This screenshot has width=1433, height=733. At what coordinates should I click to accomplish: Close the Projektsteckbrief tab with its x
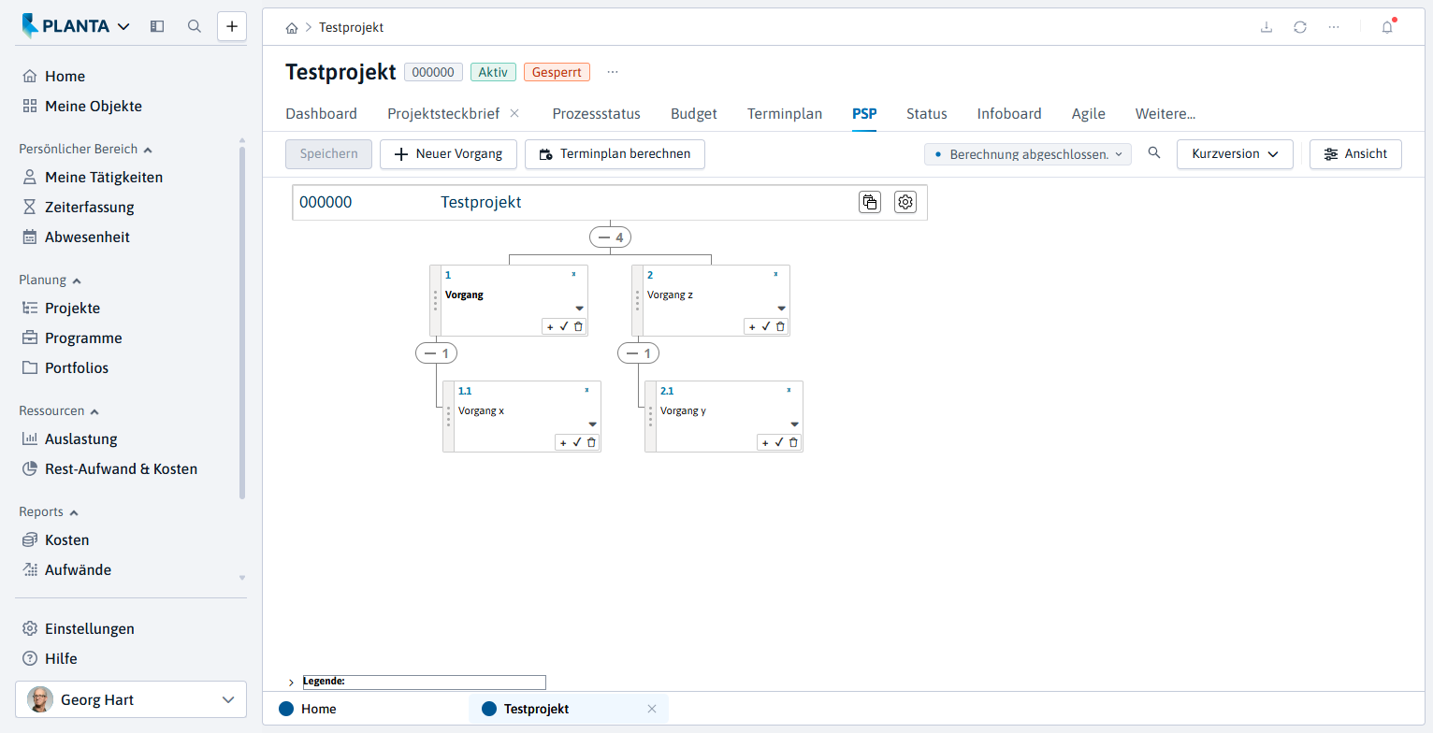pyautogui.click(x=514, y=113)
